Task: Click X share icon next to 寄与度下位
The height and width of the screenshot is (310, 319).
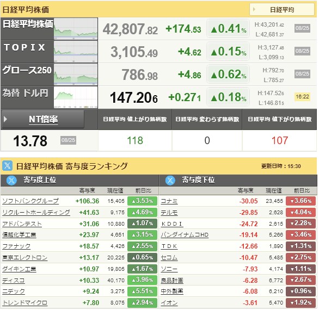Action: click(170, 180)
